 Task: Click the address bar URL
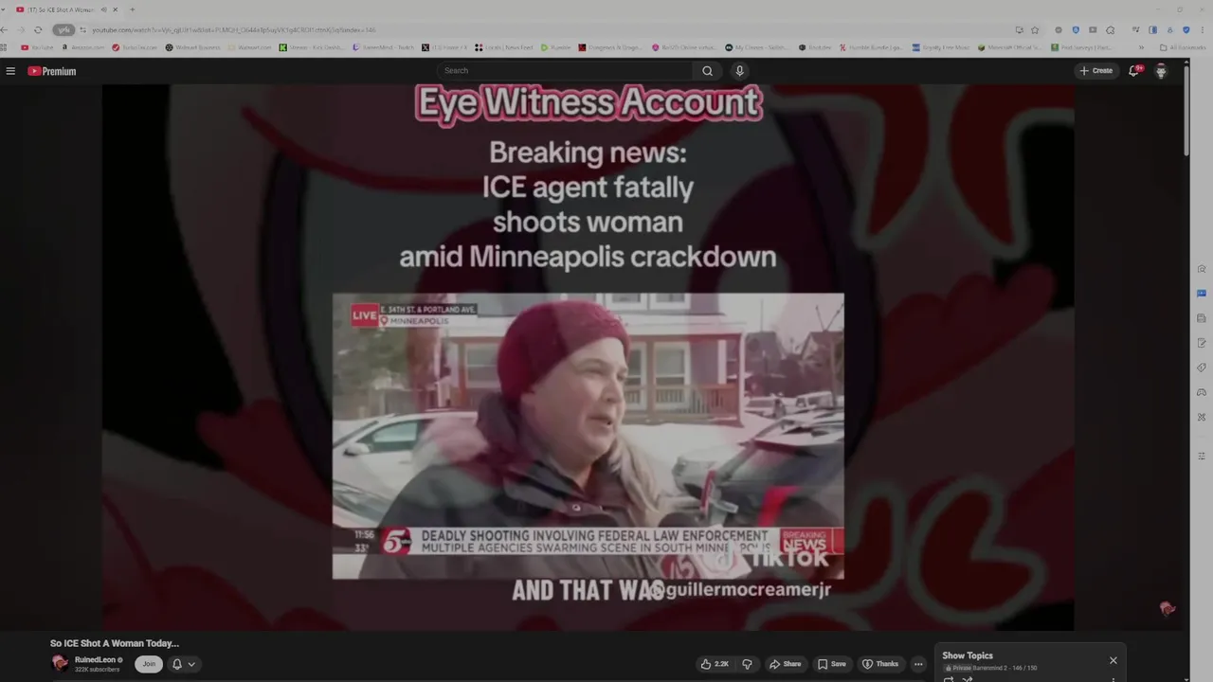233,29
